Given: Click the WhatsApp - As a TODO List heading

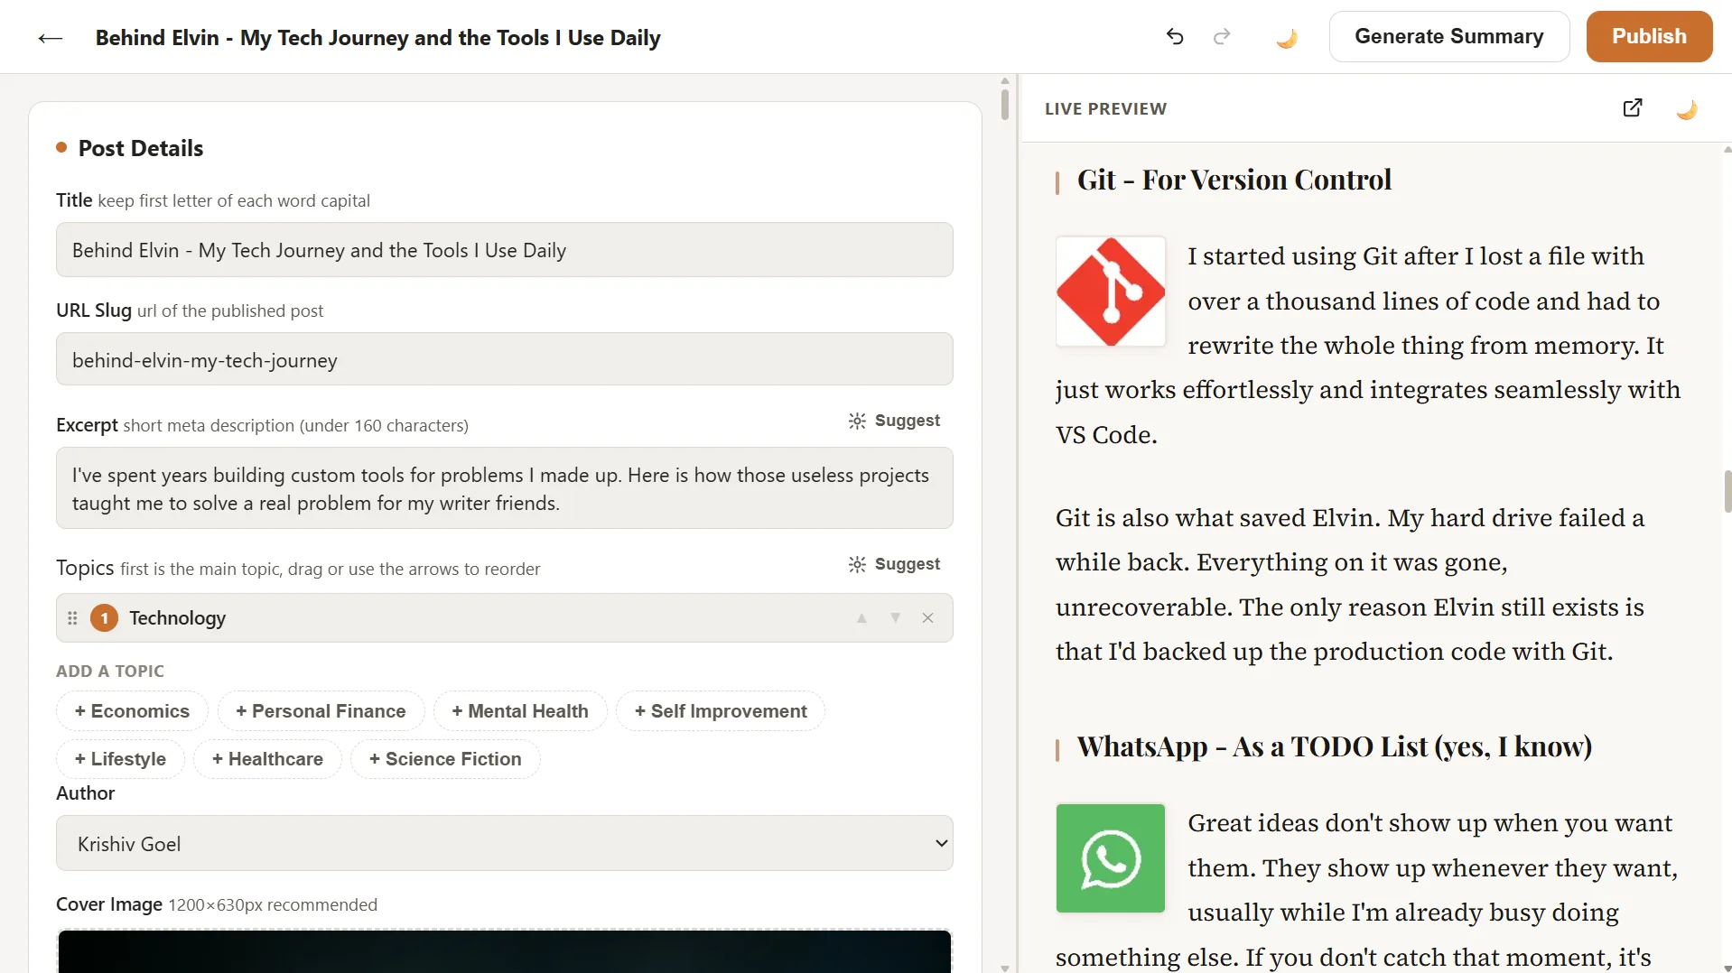Looking at the screenshot, I should click(x=1334, y=746).
